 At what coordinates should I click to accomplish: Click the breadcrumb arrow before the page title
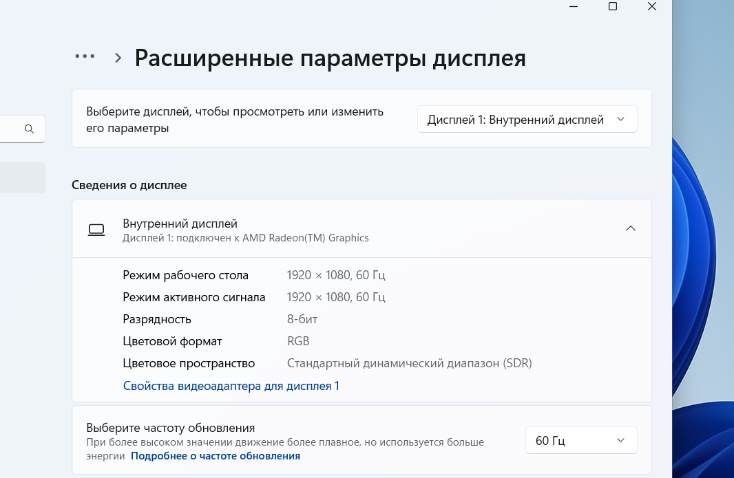tap(118, 58)
